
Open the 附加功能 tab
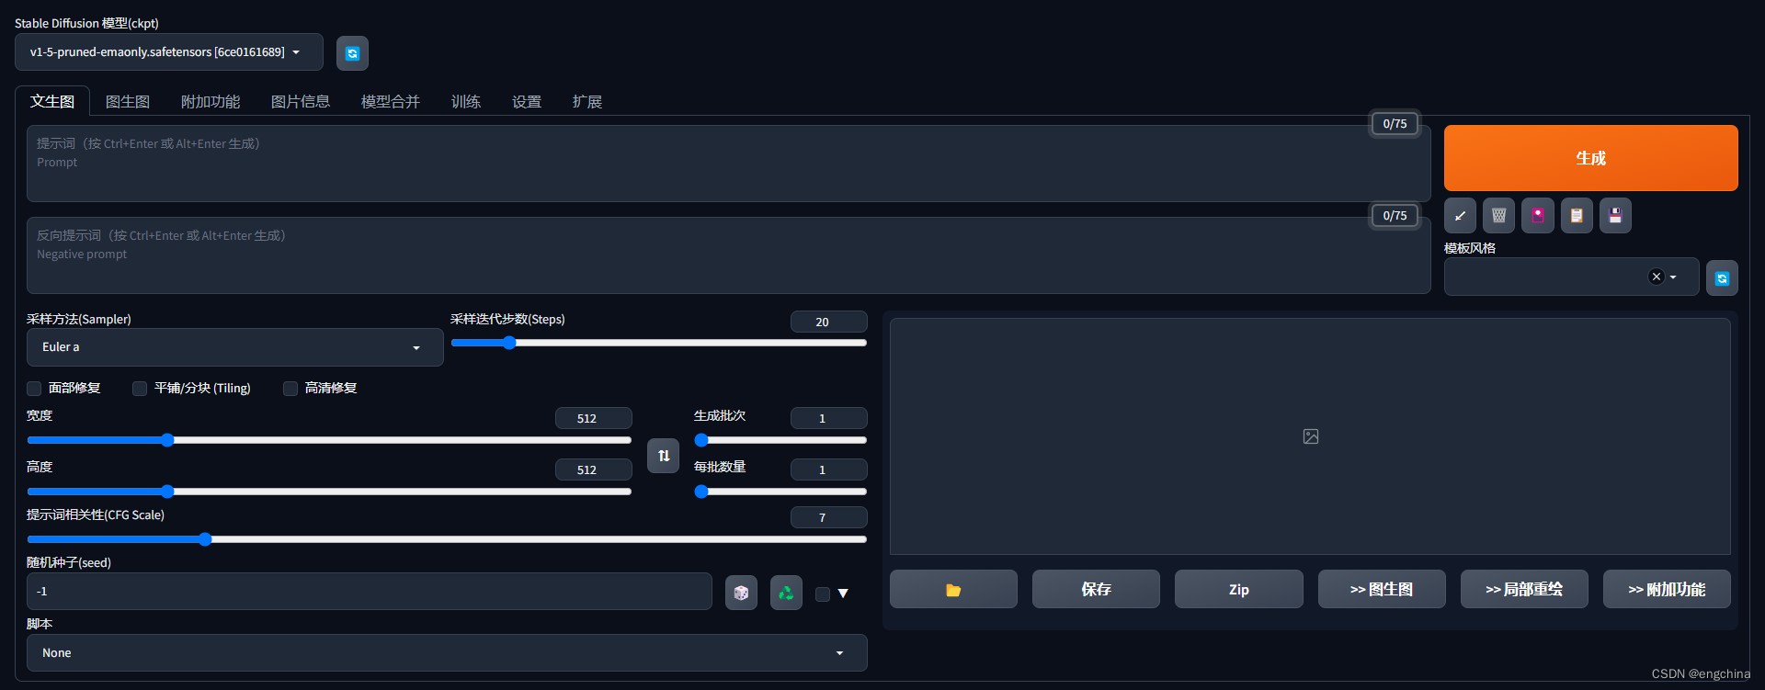tap(211, 101)
